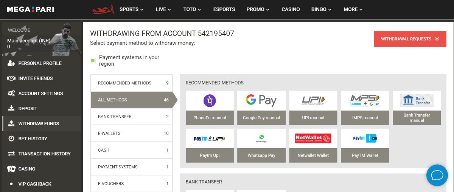Click the Recommended Methods section heading

(x=215, y=83)
